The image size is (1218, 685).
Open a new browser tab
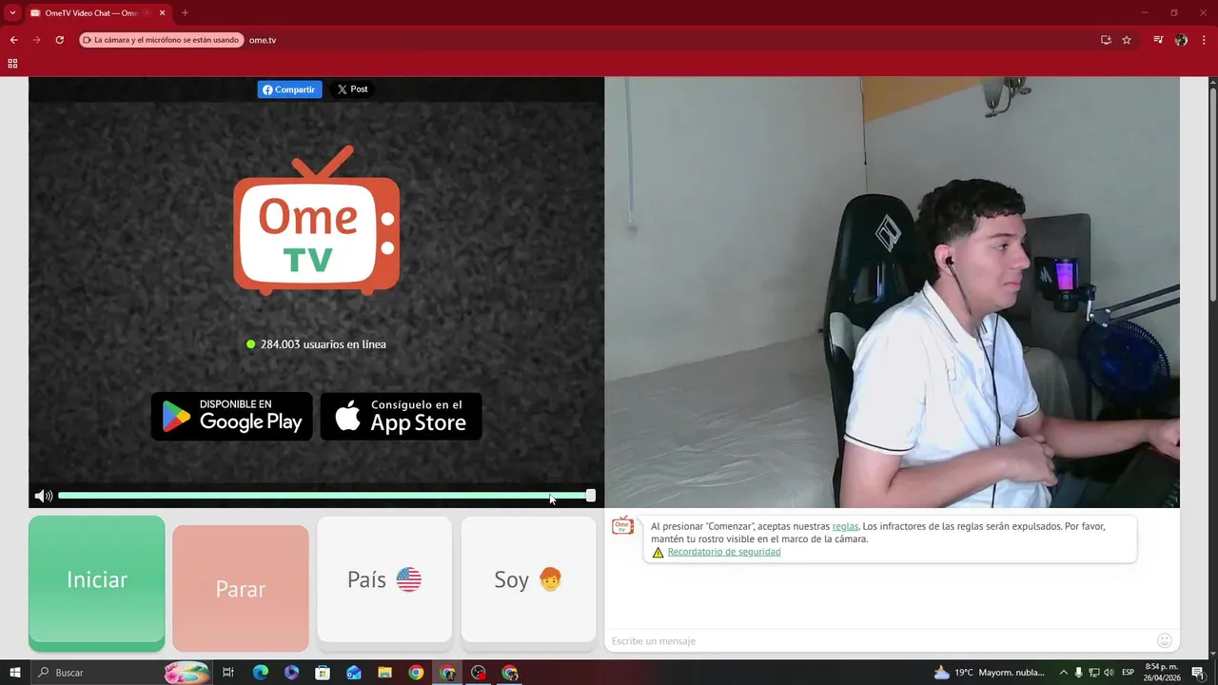tap(185, 13)
